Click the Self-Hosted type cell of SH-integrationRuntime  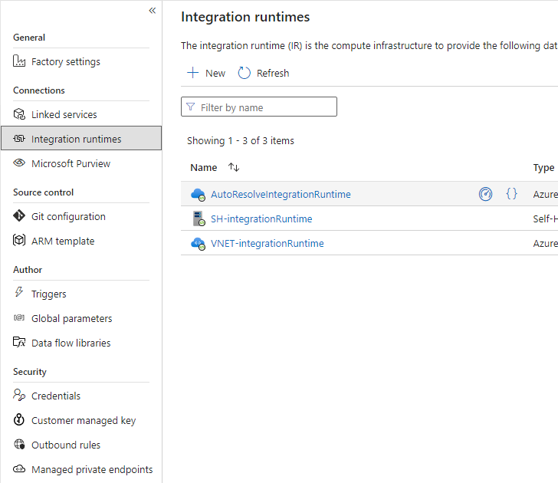click(x=545, y=219)
